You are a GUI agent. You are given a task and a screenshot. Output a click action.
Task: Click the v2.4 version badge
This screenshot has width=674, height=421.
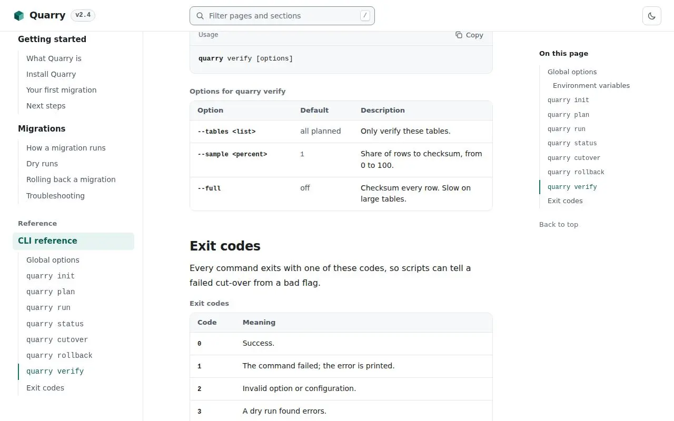pyautogui.click(x=83, y=15)
